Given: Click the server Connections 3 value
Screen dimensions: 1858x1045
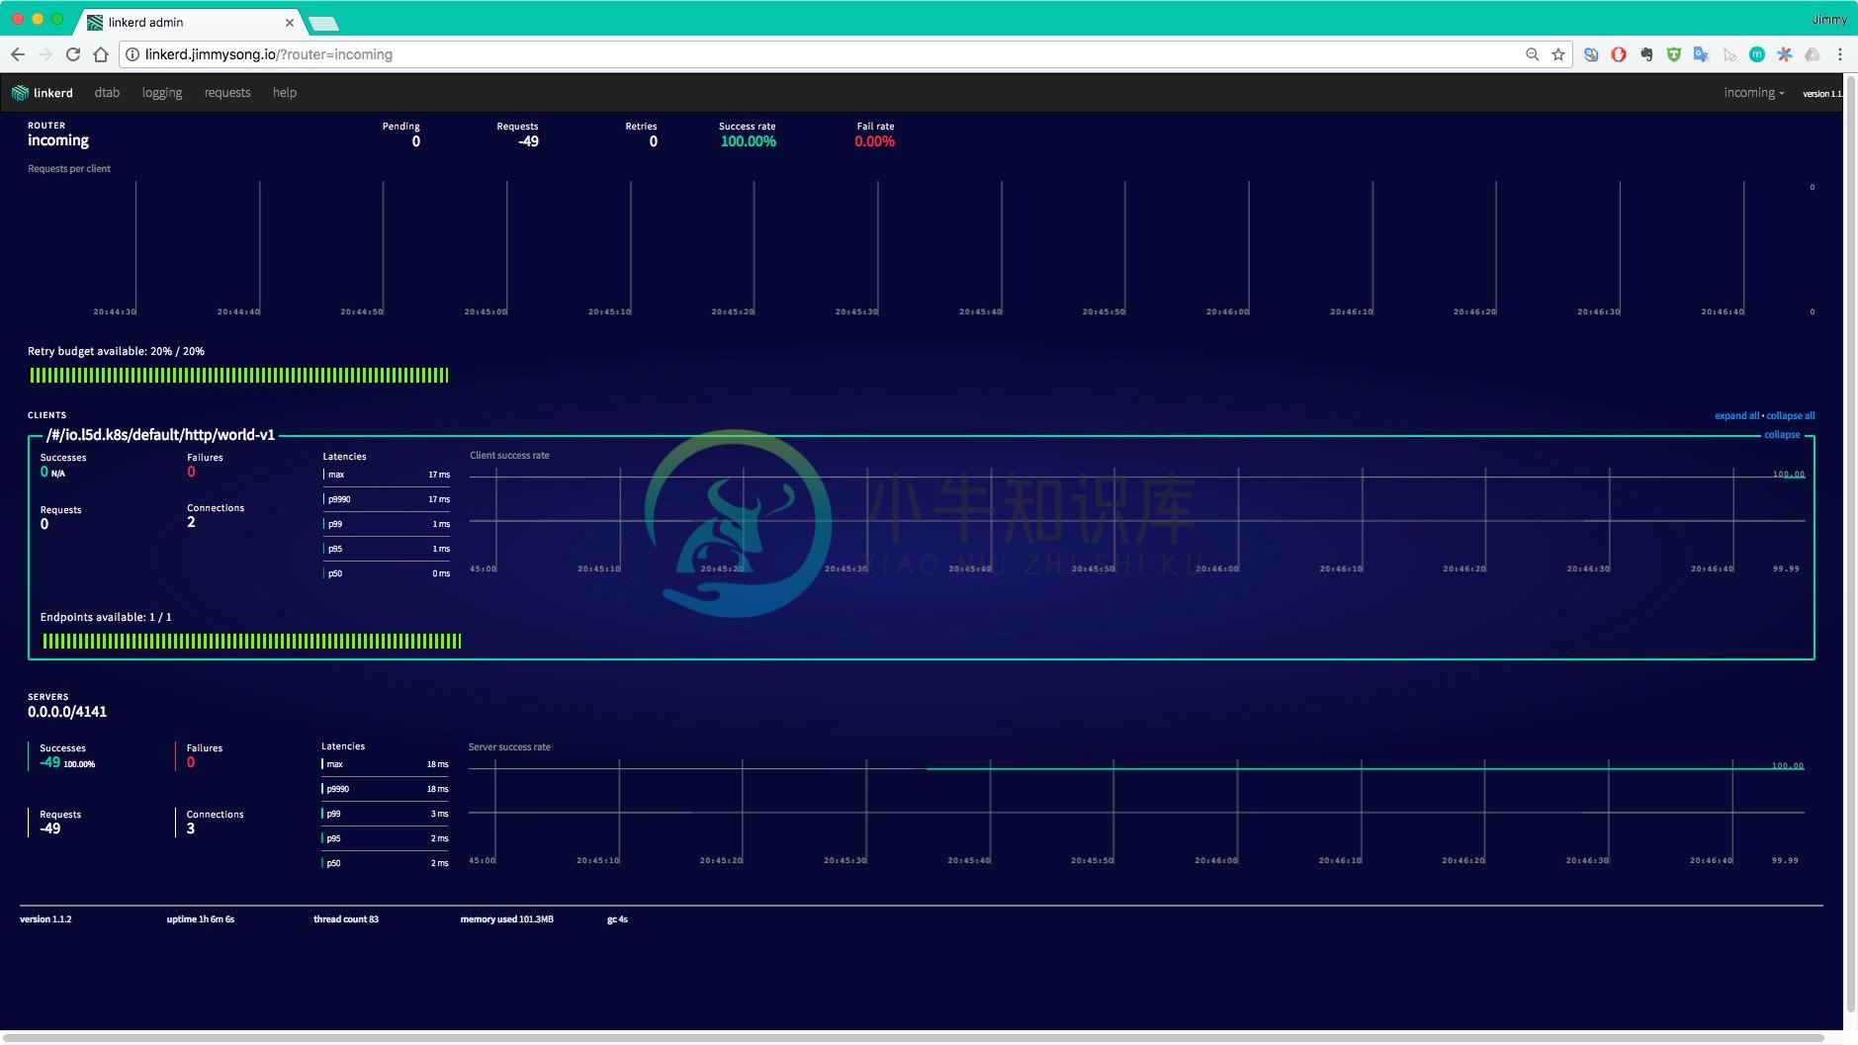Looking at the screenshot, I should (x=191, y=828).
